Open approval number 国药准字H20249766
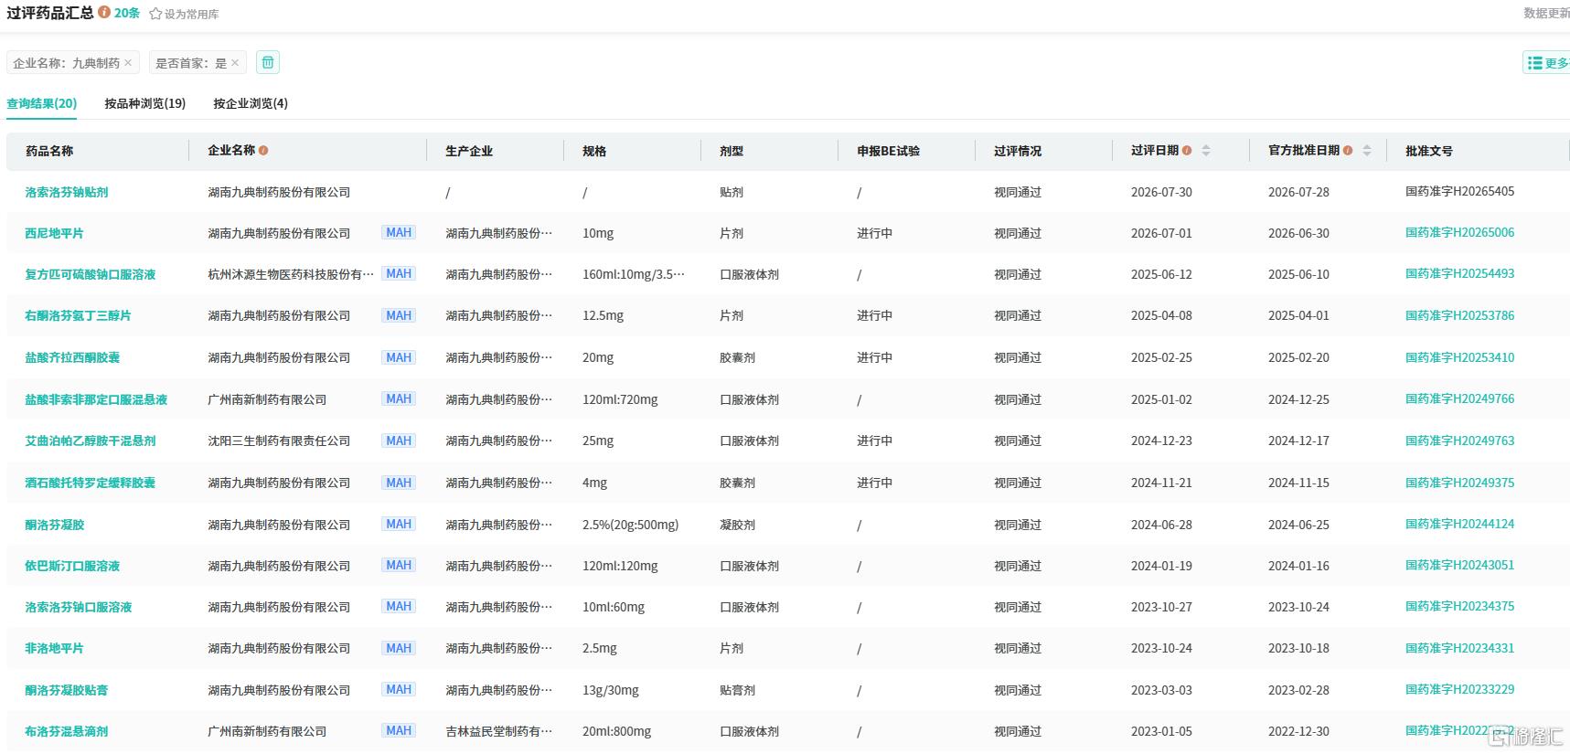Image resolution: width=1570 pixels, height=754 pixels. [x=1459, y=398]
